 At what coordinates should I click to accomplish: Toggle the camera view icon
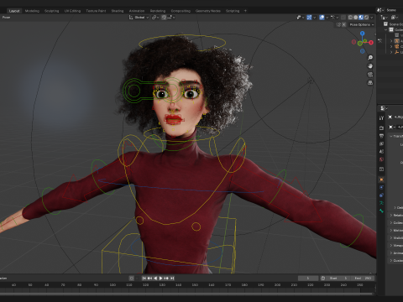pos(370,75)
